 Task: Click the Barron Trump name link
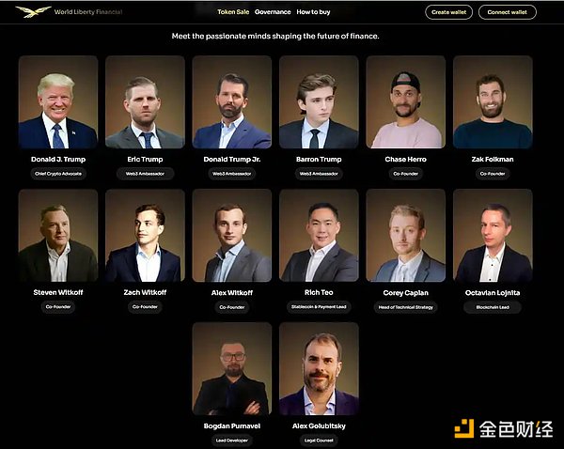(319, 160)
